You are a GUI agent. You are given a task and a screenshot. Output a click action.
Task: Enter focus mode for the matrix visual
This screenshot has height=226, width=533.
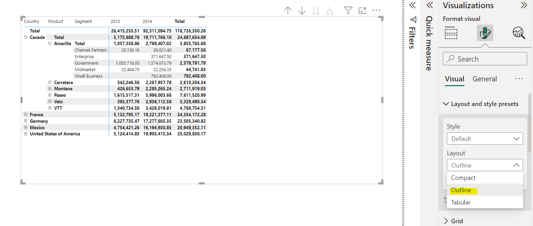362,11
